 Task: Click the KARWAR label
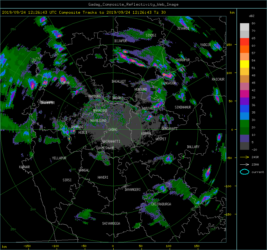[24, 167]
